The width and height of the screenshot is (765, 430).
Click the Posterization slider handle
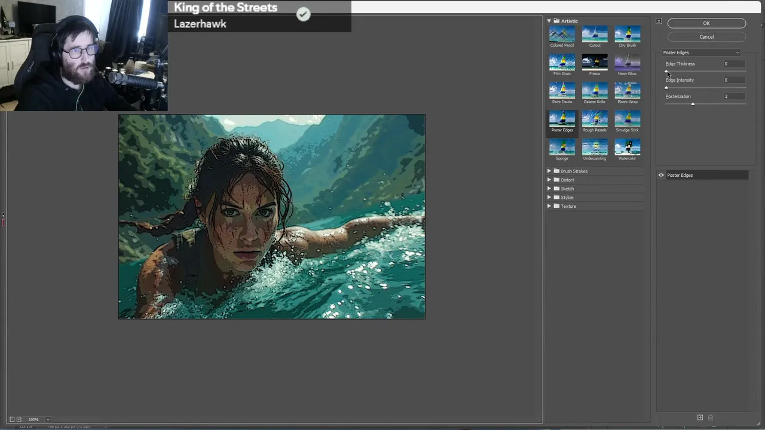(x=693, y=104)
